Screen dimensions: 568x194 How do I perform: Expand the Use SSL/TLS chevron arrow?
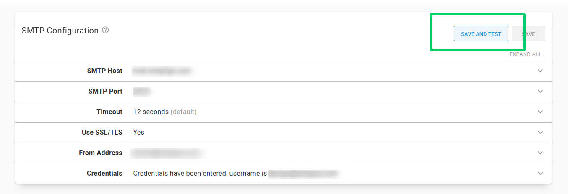click(540, 133)
